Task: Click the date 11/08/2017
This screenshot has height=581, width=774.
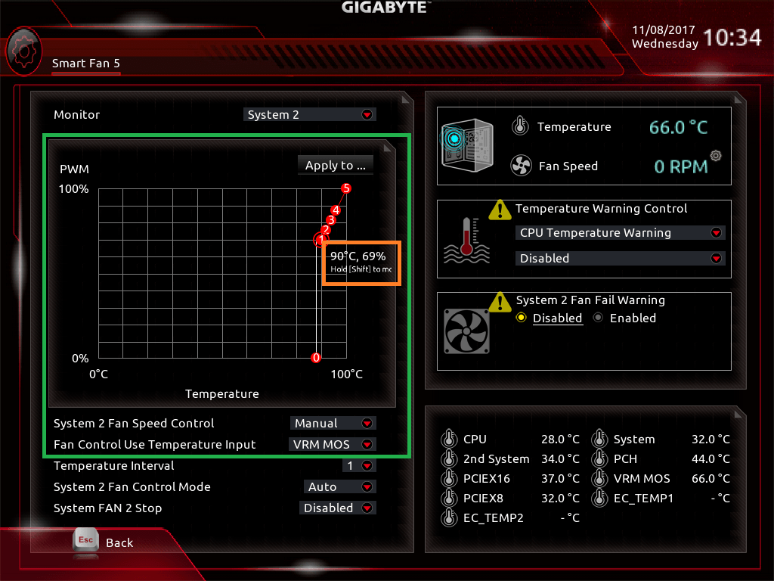Action: pyautogui.click(x=664, y=30)
